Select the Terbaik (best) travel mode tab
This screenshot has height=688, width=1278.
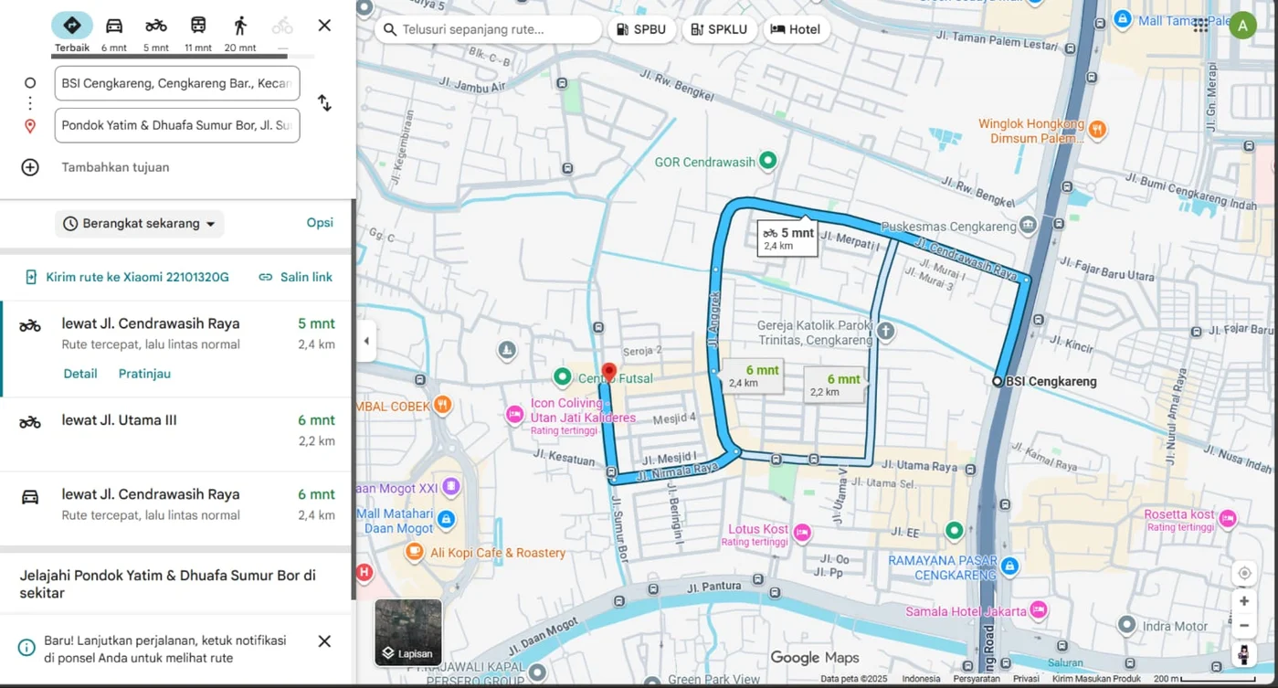pyautogui.click(x=72, y=32)
